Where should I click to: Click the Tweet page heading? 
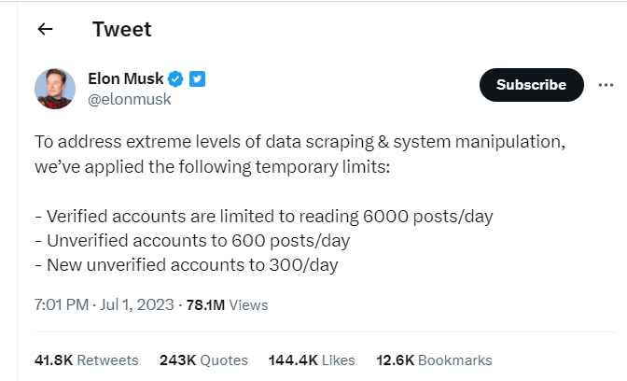[x=122, y=29]
